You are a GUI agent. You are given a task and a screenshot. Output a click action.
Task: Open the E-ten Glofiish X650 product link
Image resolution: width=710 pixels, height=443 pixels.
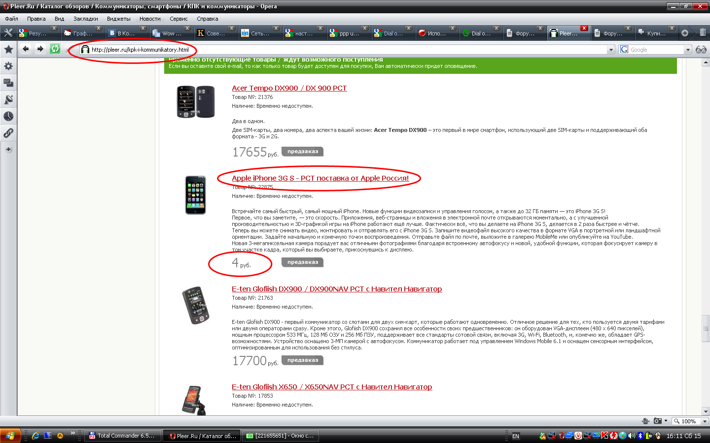332,387
